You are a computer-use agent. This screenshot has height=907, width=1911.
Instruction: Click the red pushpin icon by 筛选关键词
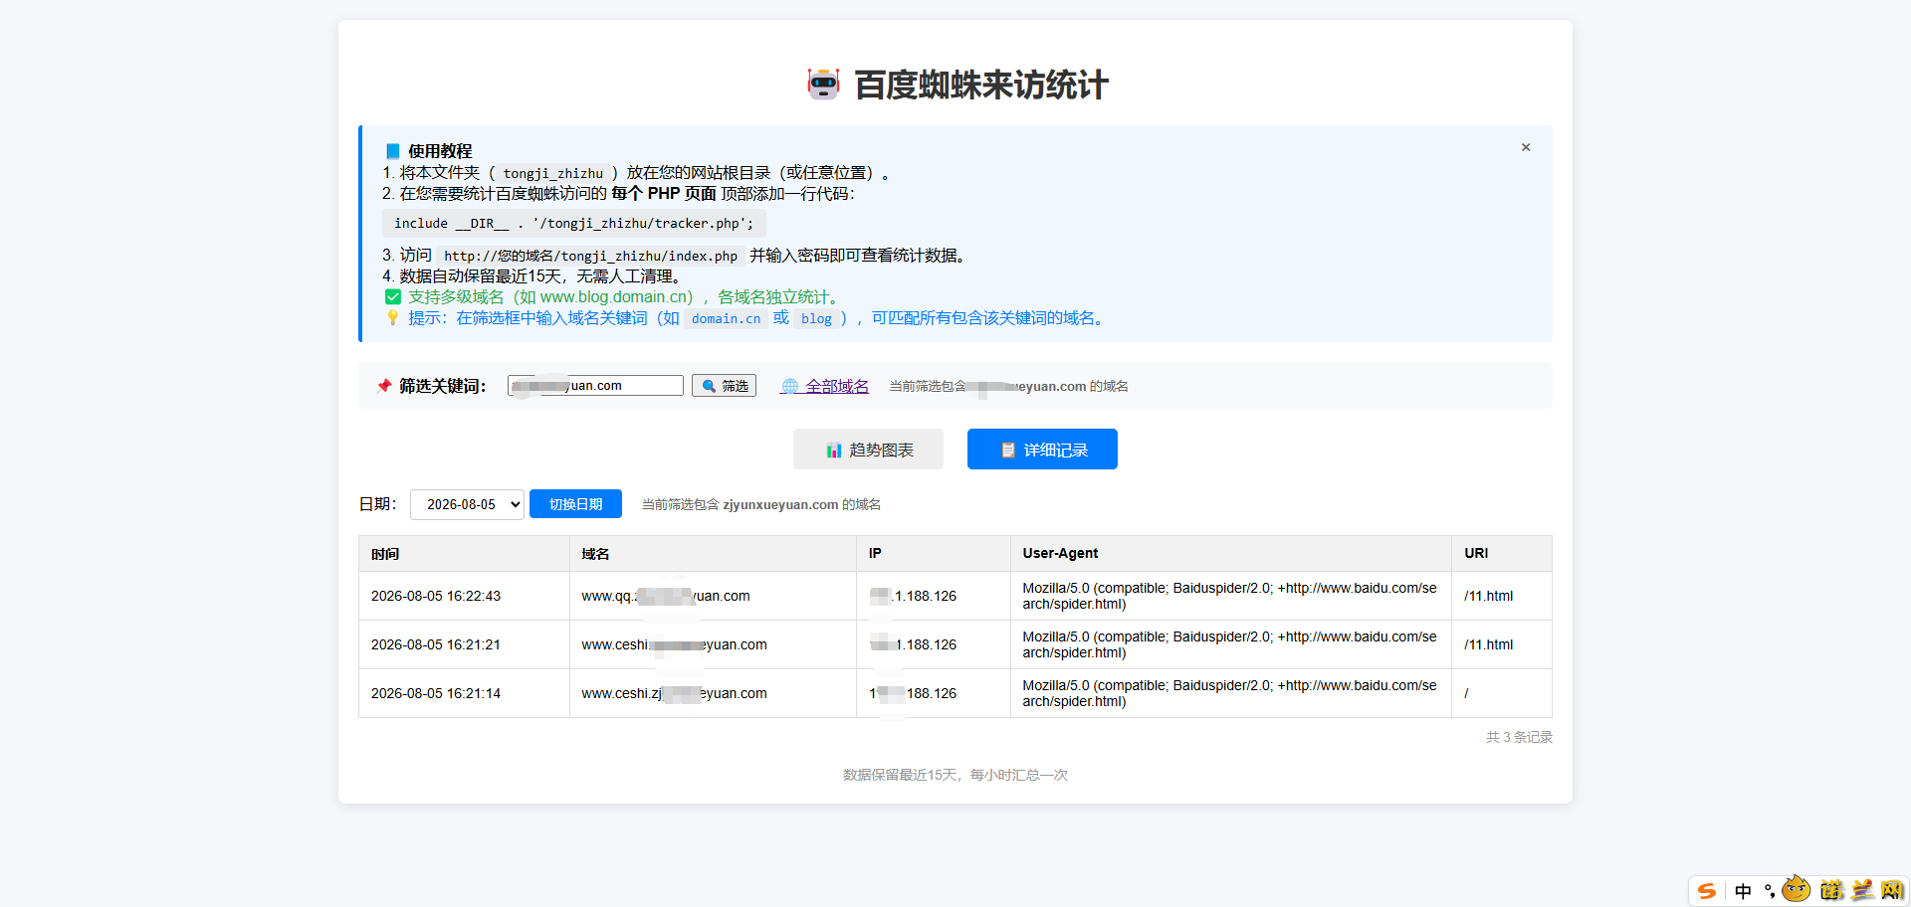[384, 386]
